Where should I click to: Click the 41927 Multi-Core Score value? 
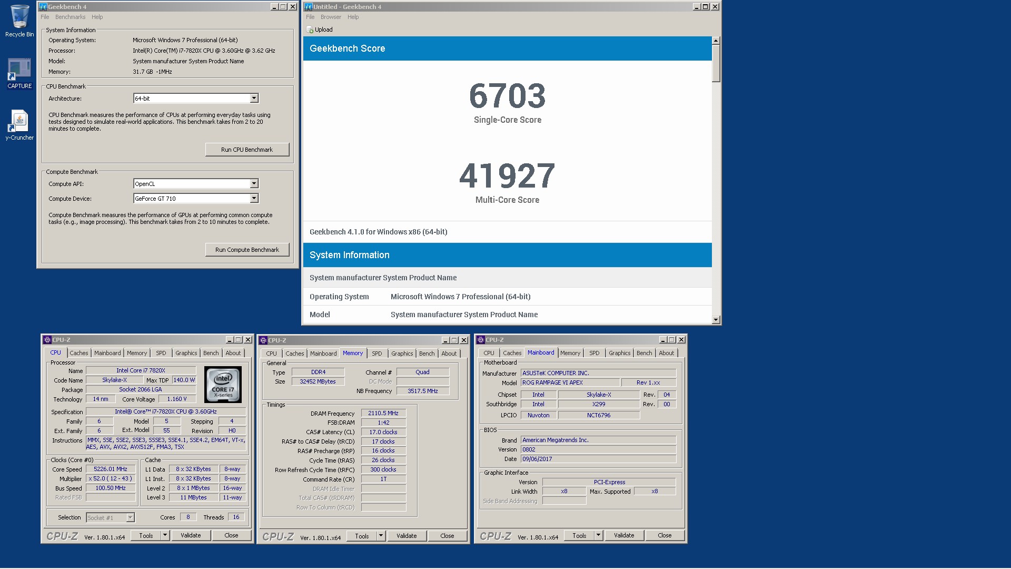coord(507,175)
